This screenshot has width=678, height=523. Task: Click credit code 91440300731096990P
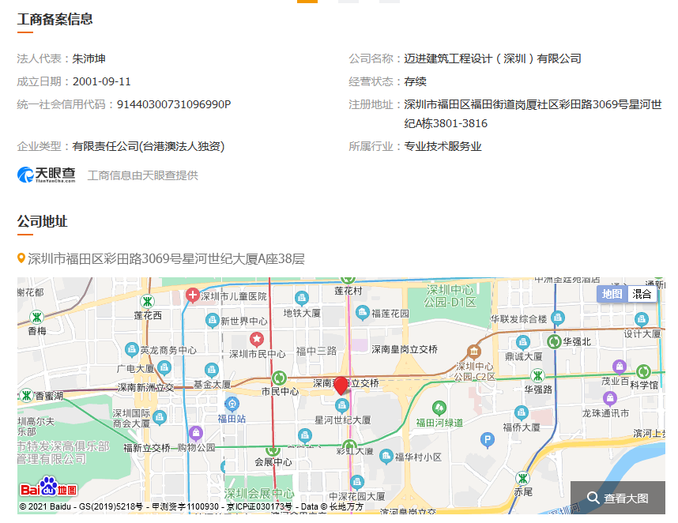(x=174, y=104)
